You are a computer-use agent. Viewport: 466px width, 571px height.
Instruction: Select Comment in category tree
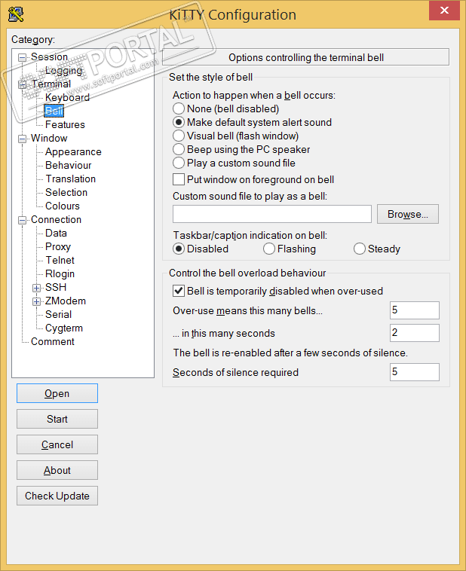(53, 341)
